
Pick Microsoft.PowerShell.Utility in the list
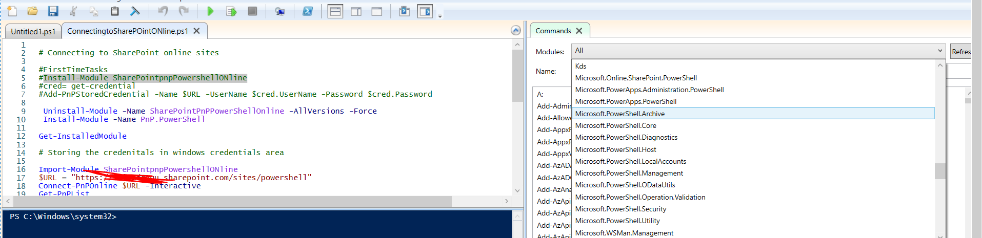click(x=753, y=221)
